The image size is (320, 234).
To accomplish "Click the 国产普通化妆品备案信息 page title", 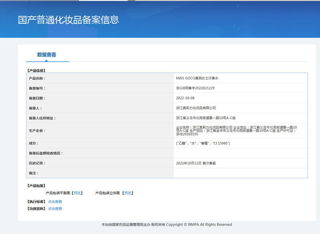I will 68,20.
